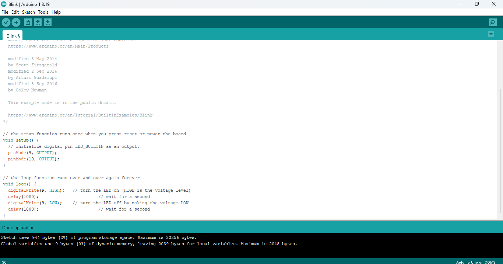
Task: Click the Done uploading status message
Action: pyautogui.click(x=20, y=227)
